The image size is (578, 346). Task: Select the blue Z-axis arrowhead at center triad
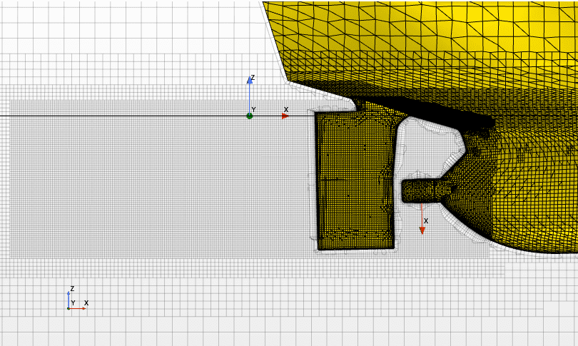[250, 81]
